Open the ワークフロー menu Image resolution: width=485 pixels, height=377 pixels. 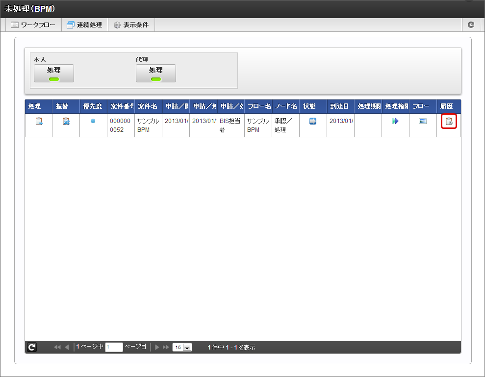[x=33, y=25]
